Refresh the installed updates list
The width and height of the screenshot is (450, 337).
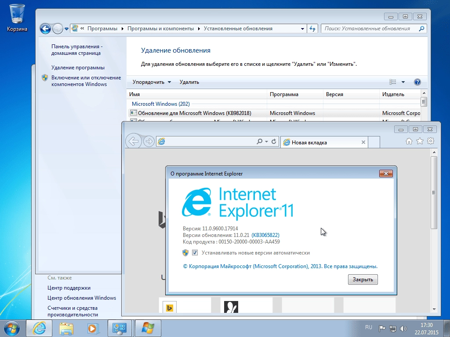click(312, 29)
